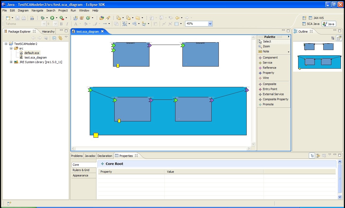Select the External Service tool
The image size is (345, 208).
(x=273, y=94)
